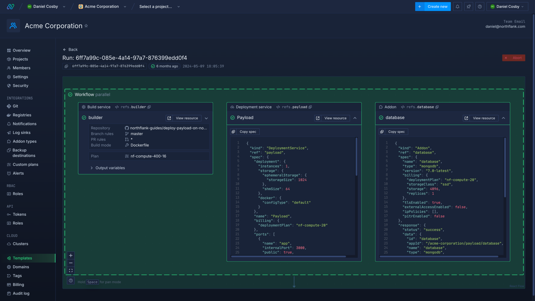Viewport: 535px width, 301px height.
Task: Copy refs.payload reference icon
Action: pos(310,107)
